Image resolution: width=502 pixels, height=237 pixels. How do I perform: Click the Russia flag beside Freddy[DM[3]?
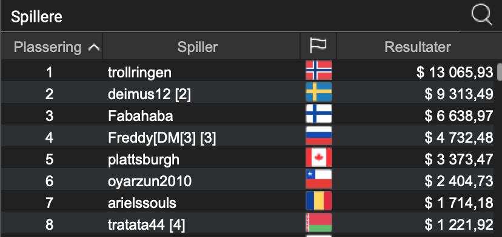[x=318, y=135]
